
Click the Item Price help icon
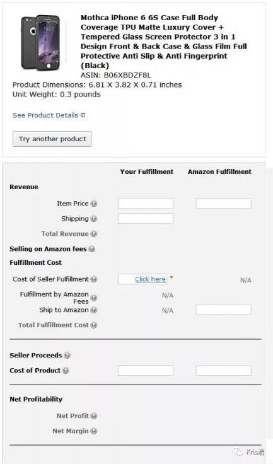click(93, 204)
